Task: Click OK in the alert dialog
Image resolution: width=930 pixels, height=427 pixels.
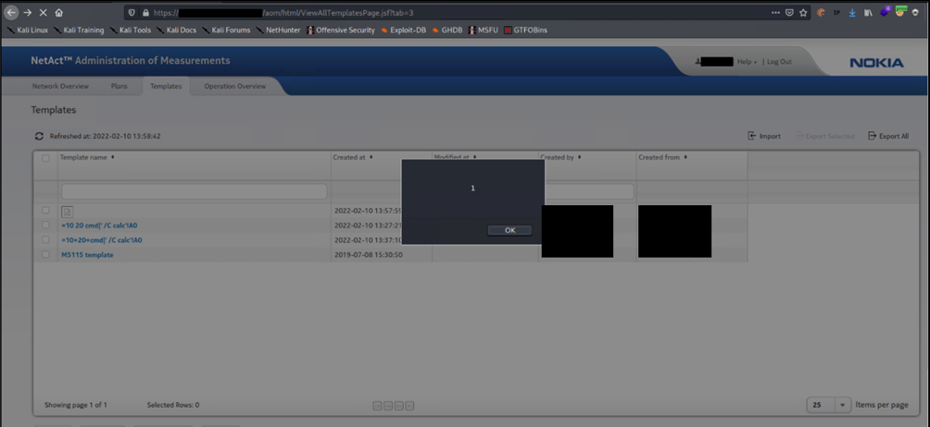Action: coord(509,230)
